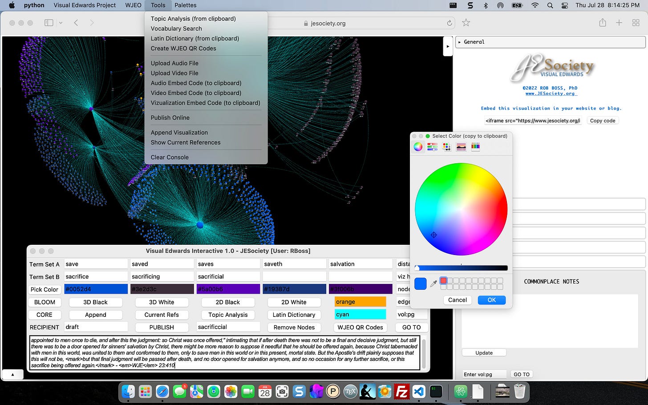Select the orange color field
Screen dimensions: 648x405
tap(360, 302)
